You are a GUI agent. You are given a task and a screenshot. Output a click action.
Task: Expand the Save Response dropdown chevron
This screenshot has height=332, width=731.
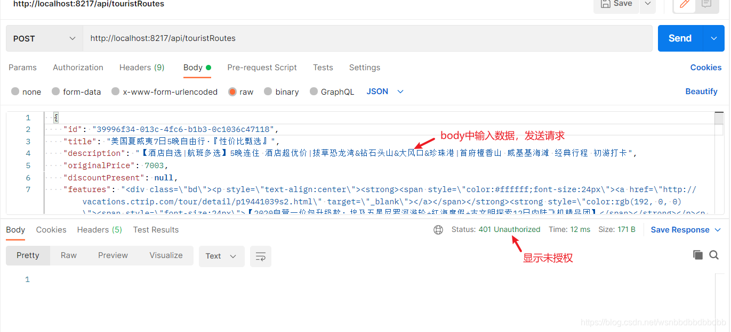(x=718, y=230)
